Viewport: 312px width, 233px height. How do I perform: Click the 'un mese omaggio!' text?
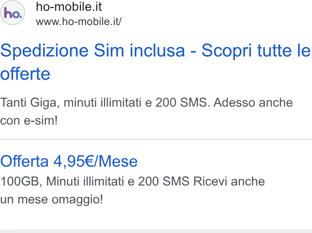pos(52,199)
